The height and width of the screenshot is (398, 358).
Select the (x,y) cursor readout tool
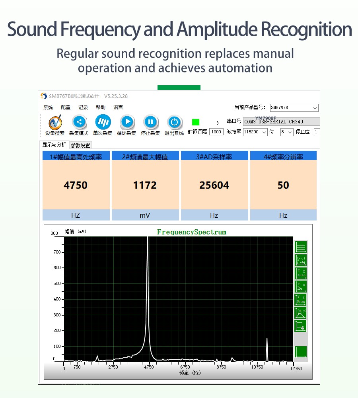pos(301,313)
